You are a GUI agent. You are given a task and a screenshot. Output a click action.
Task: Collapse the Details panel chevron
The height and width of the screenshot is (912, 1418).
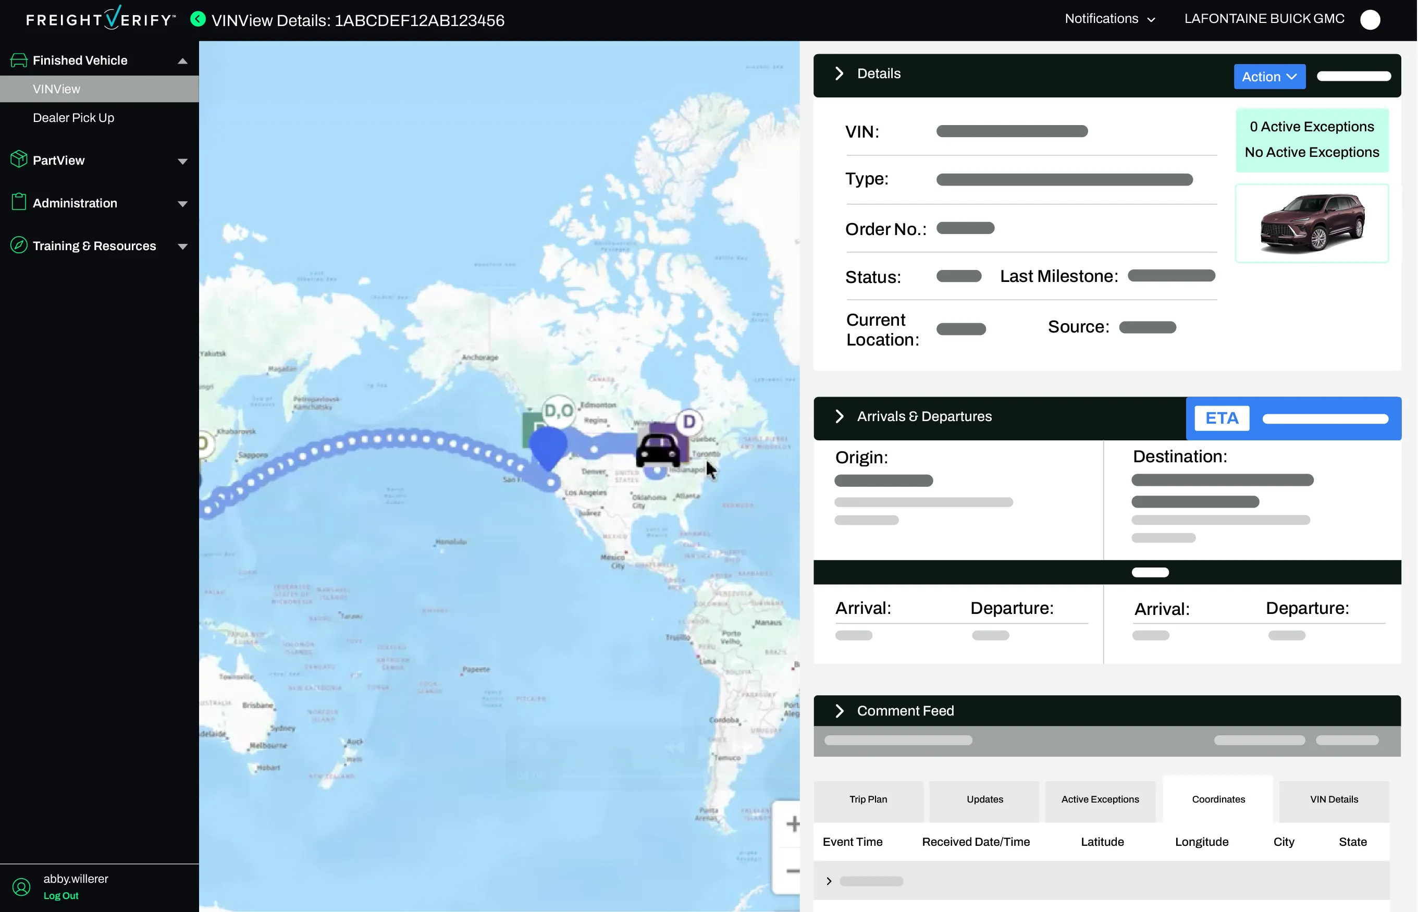(x=839, y=73)
